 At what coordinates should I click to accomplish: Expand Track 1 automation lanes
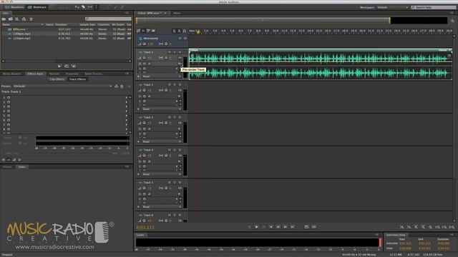[x=138, y=76]
